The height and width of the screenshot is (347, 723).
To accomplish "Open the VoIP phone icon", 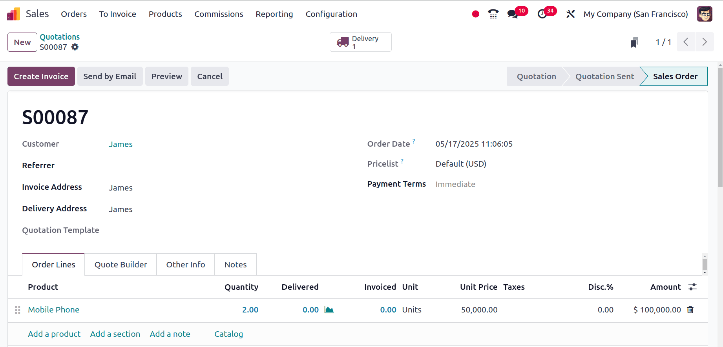I will (x=493, y=14).
